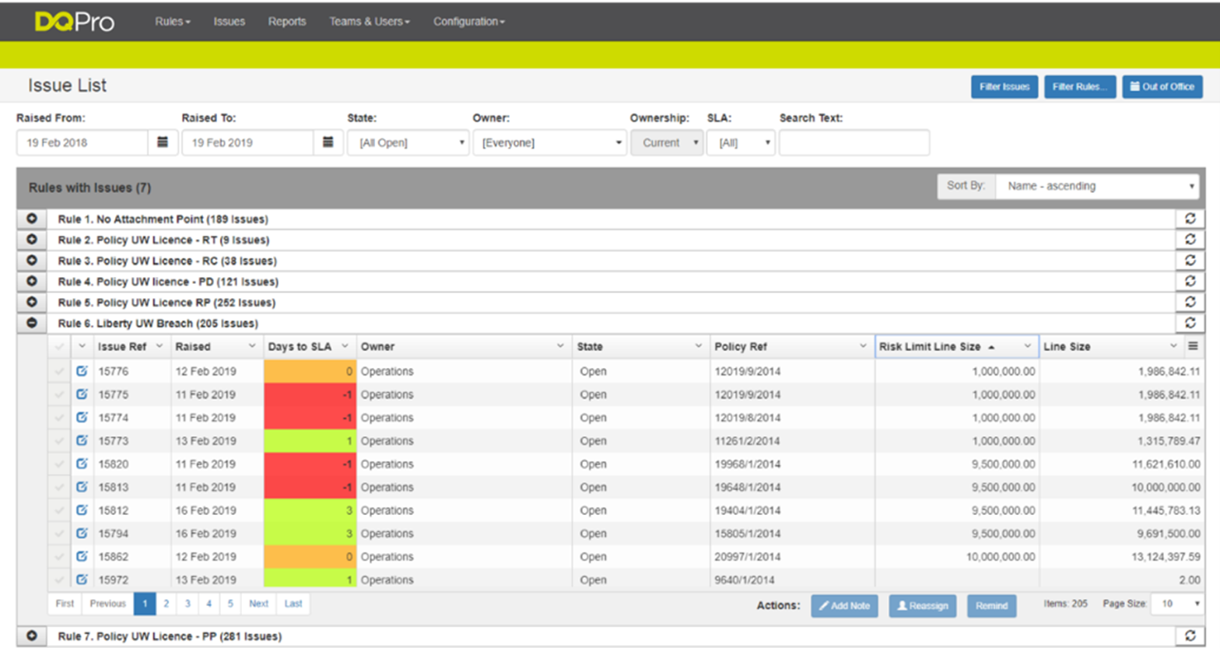Click the Remind action button
This screenshot has height=648, width=1220.
992,605
